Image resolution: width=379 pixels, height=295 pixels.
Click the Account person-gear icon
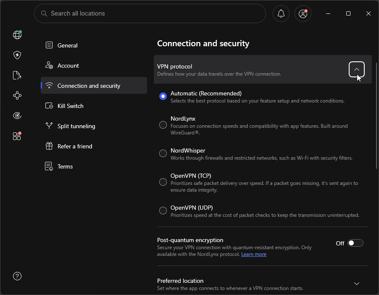(49, 65)
